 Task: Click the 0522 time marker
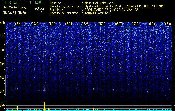point(35,24)
